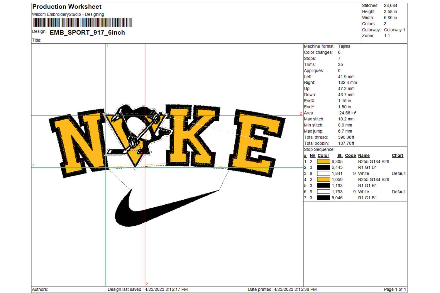Click the "Stop Sequence:" heading
This screenshot has height=293, width=440.
coord(319,149)
